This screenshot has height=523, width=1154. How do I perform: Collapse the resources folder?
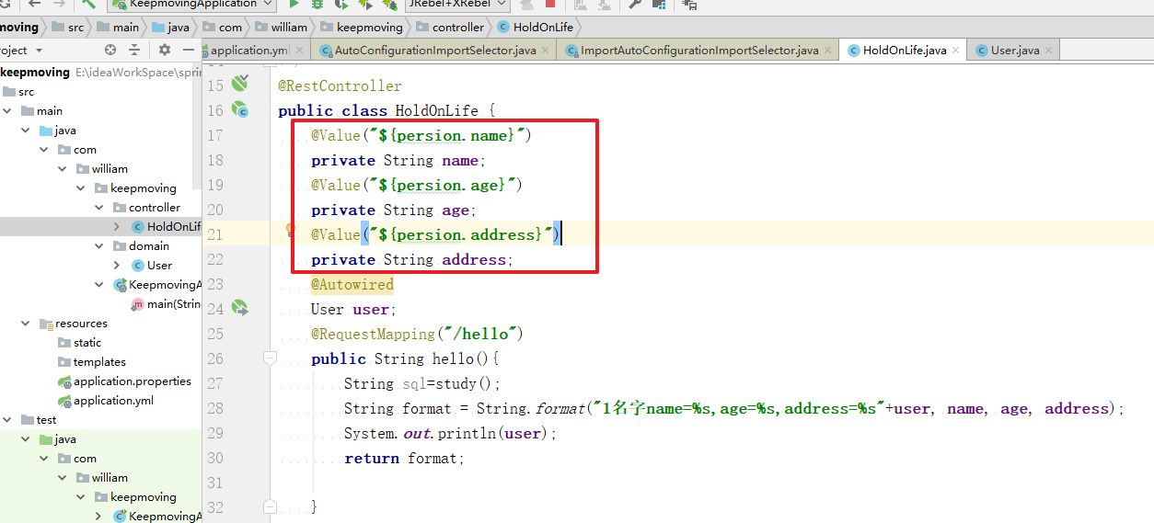[28, 323]
